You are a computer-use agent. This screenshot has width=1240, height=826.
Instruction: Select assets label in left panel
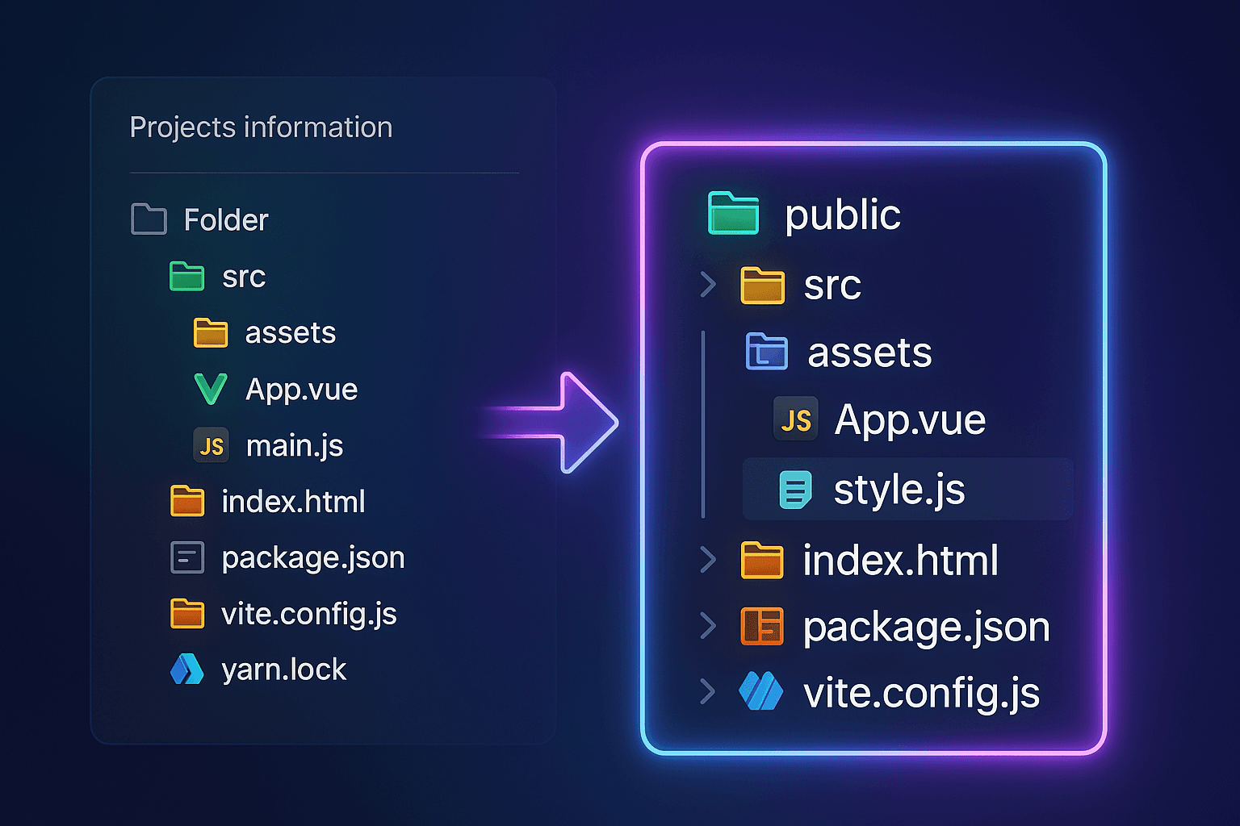pos(291,332)
